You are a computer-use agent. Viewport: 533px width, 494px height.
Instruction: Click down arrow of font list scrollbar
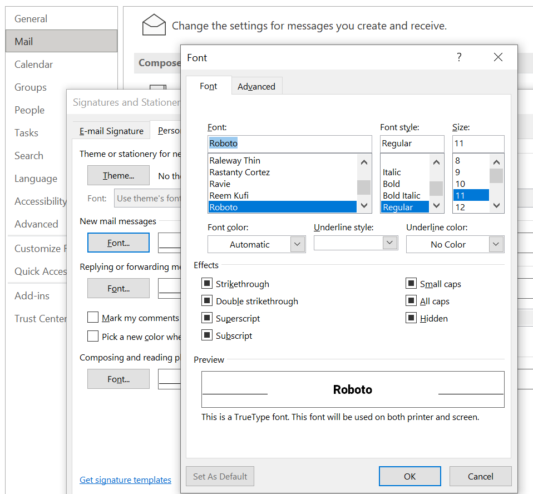tap(364, 205)
